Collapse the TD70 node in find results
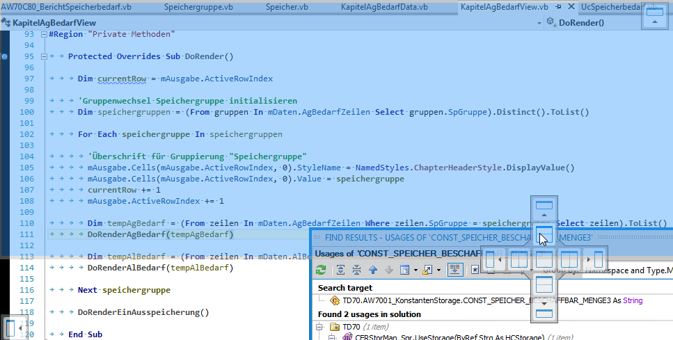The image size is (673, 340). pyautogui.click(x=319, y=327)
